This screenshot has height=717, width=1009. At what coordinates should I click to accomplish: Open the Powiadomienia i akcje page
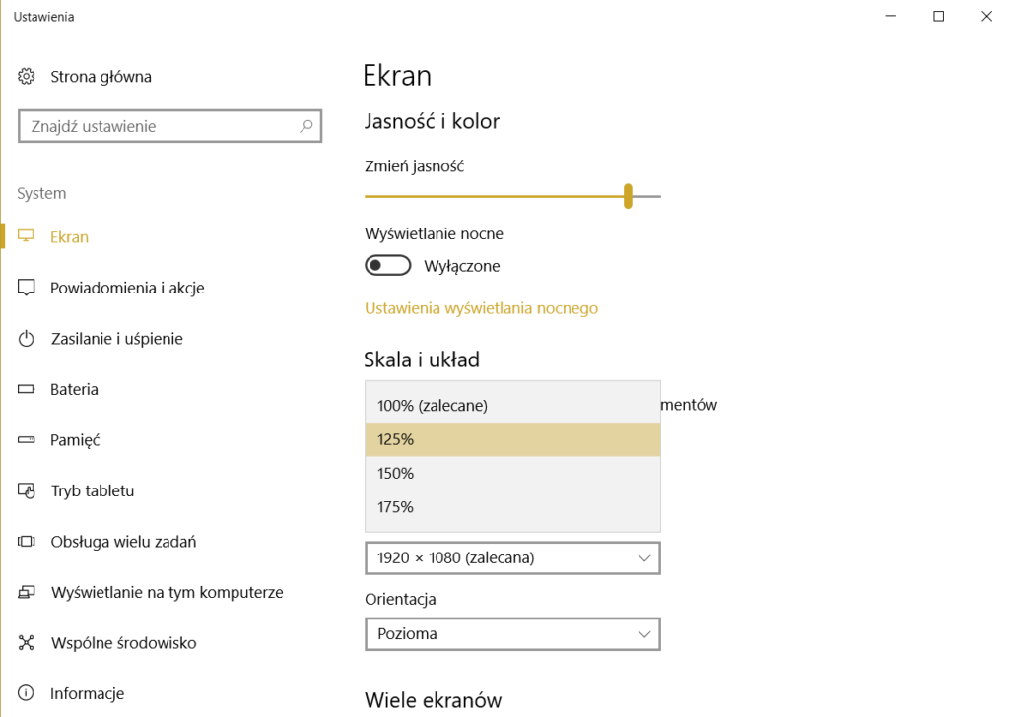point(127,288)
